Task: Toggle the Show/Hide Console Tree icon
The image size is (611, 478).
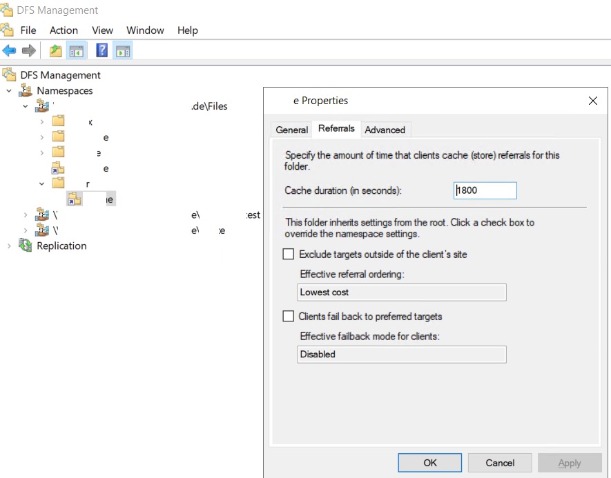Action: point(77,50)
